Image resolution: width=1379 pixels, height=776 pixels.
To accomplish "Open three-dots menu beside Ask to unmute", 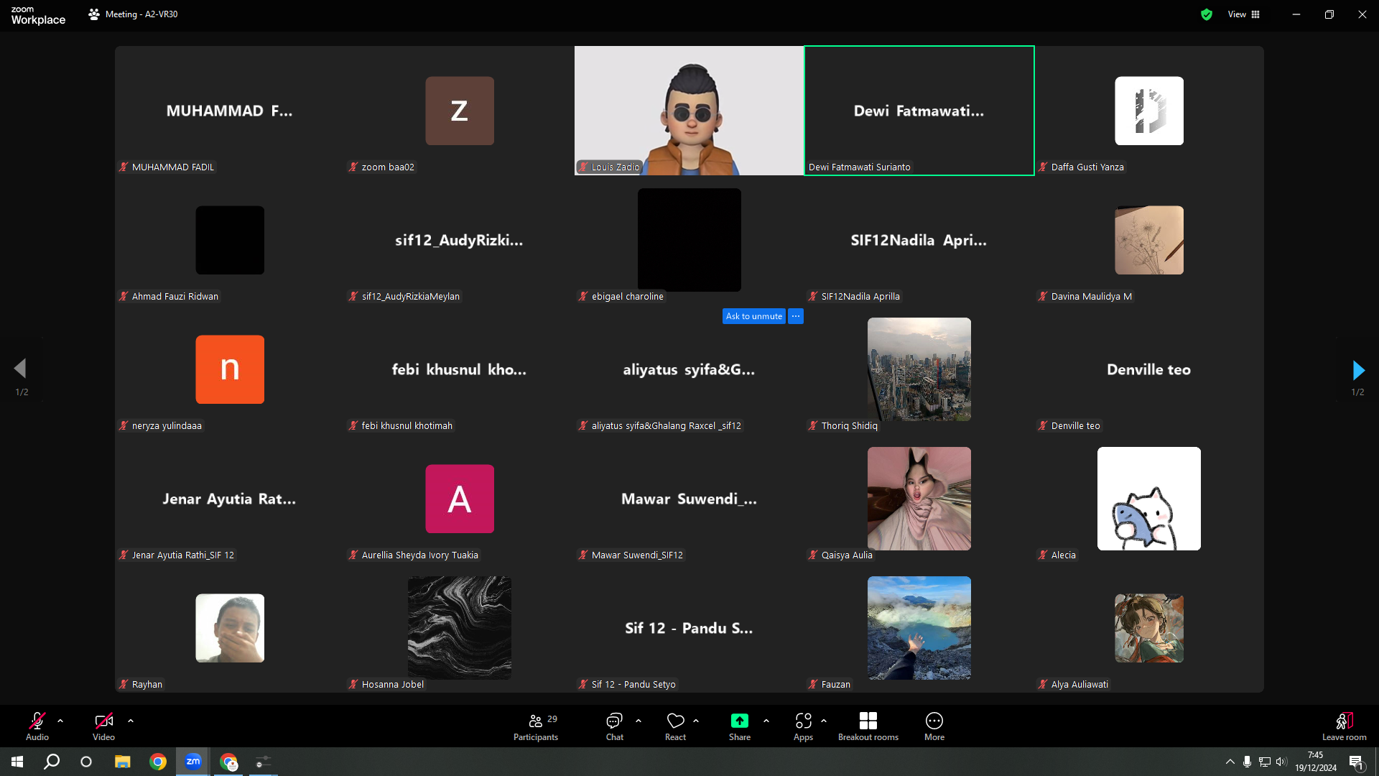I will [796, 316].
